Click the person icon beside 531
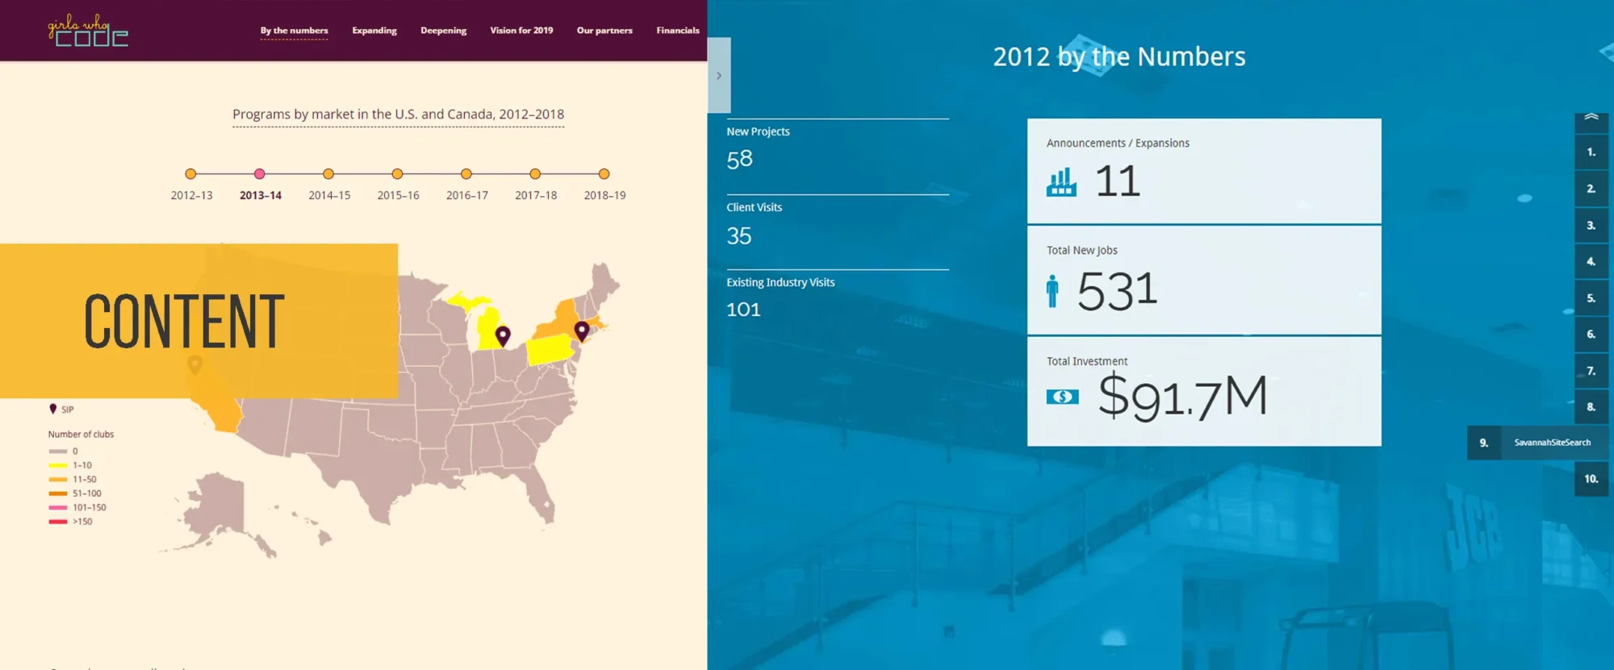This screenshot has width=1614, height=670. coord(1052,291)
